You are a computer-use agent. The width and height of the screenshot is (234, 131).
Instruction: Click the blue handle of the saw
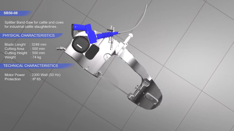click(x=79, y=28)
